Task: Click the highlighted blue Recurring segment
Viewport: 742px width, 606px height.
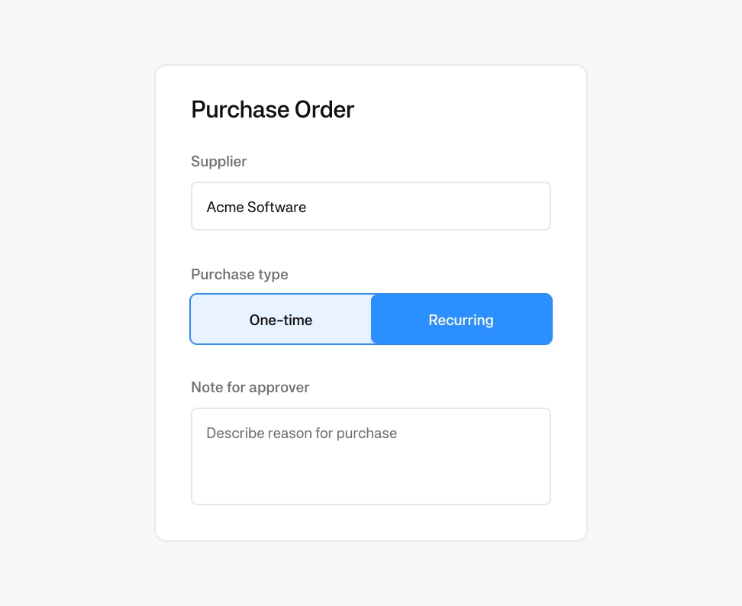Action: [x=461, y=319]
